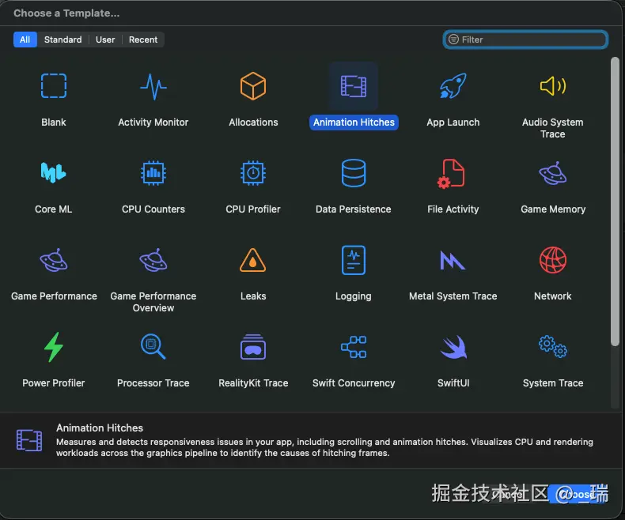Click the Activity Monitor label
Viewport: 625px width, 520px height.
pos(153,122)
